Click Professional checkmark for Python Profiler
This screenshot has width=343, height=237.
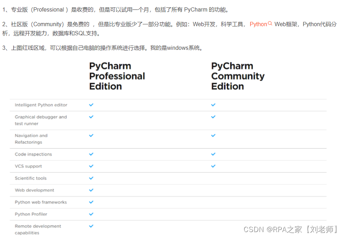click(91, 214)
